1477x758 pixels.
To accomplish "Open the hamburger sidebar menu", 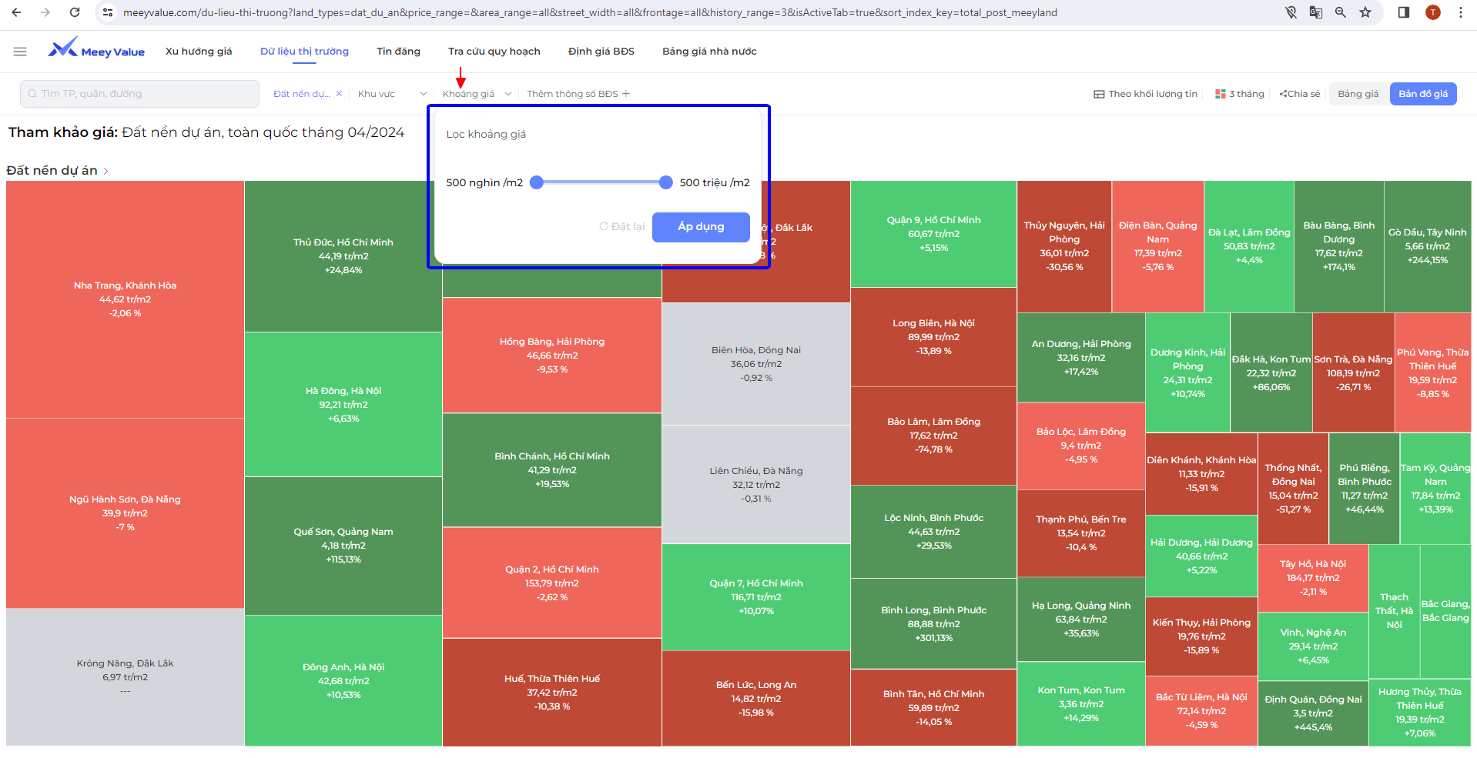I will pos(20,52).
